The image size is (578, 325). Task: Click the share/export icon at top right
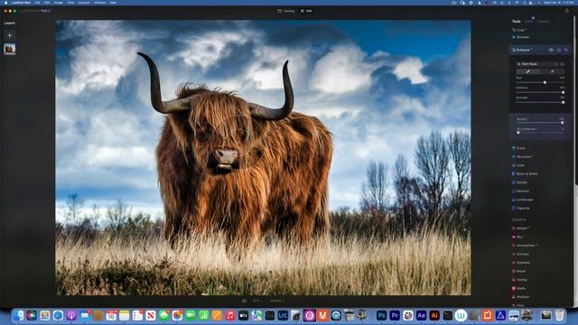(567, 11)
